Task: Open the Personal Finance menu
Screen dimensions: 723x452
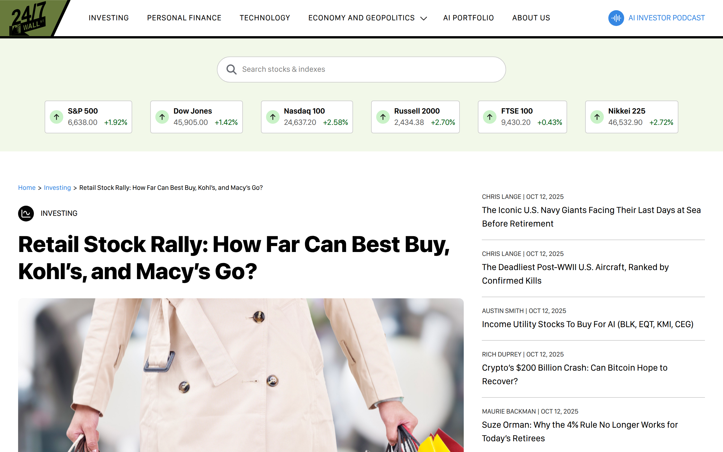Action: click(x=184, y=18)
